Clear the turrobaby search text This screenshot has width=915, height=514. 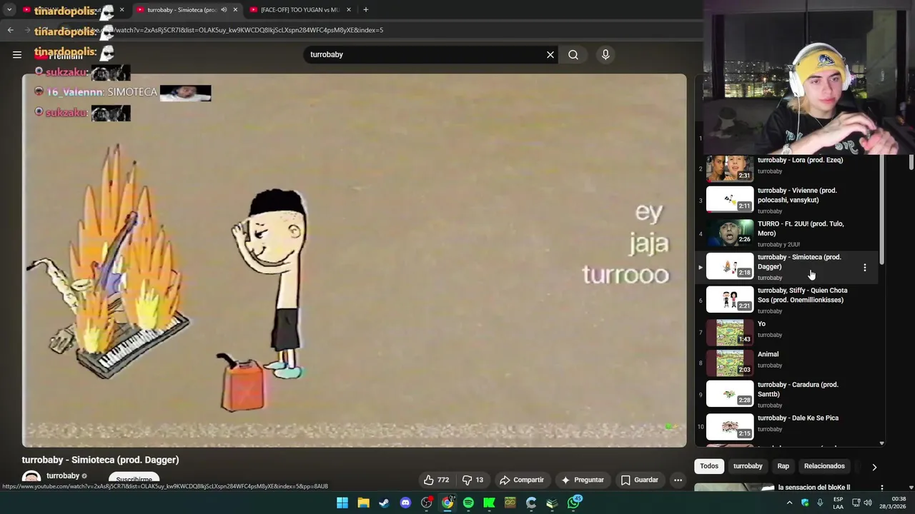(x=550, y=55)
